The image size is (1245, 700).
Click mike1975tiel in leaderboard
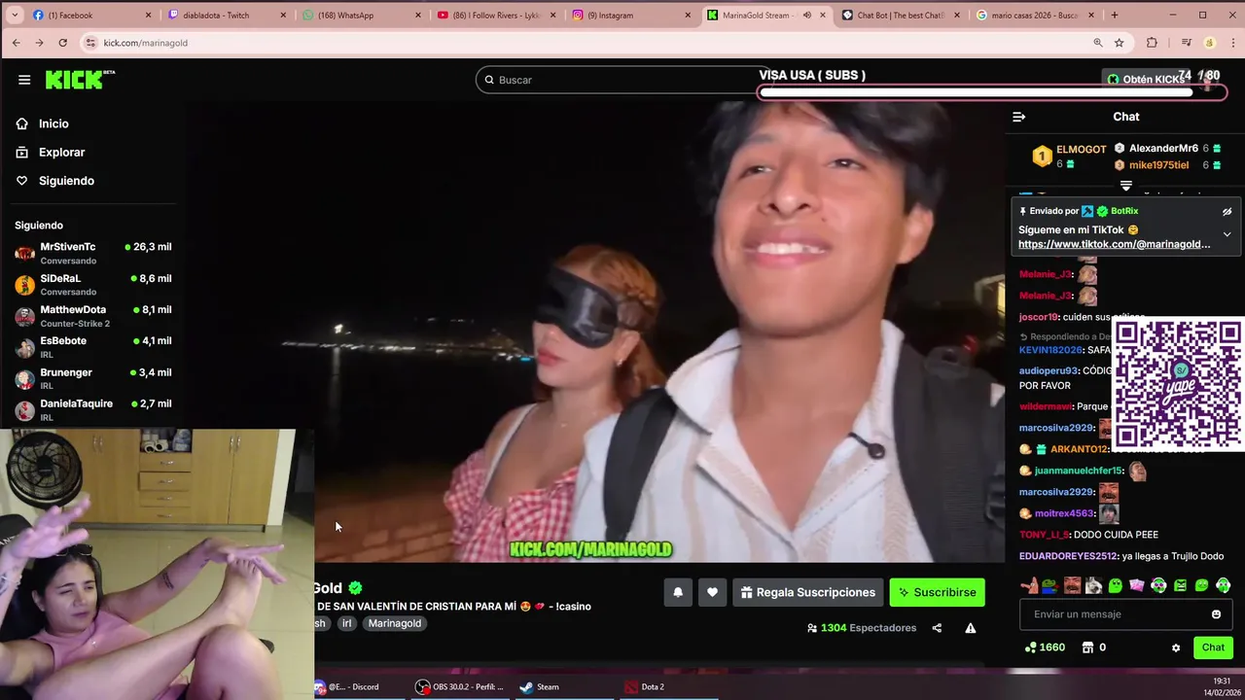[1158, 165]
